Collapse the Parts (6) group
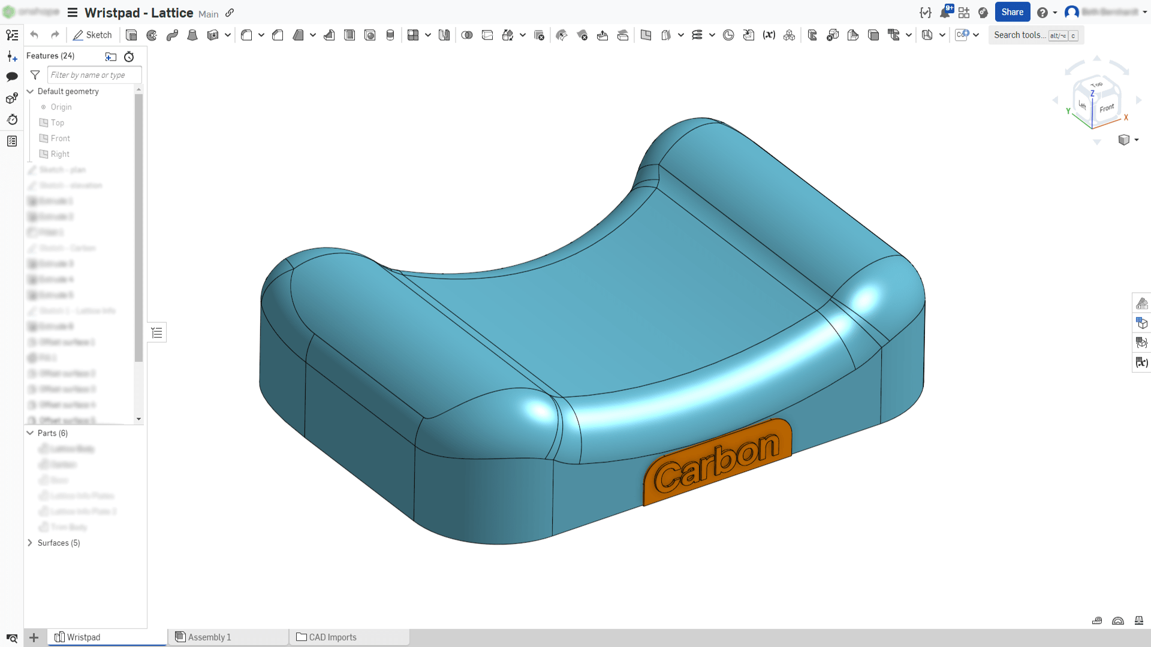The image size is (1151, 647). (x=30, y=433)
